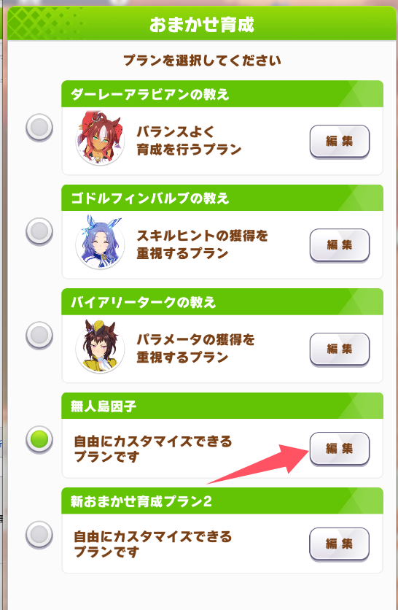
Task: Select the 無人島因子 plan radio button
Action: click(39, 439)
